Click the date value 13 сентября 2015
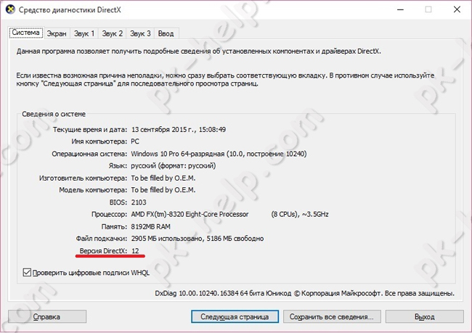 (179, 130)
